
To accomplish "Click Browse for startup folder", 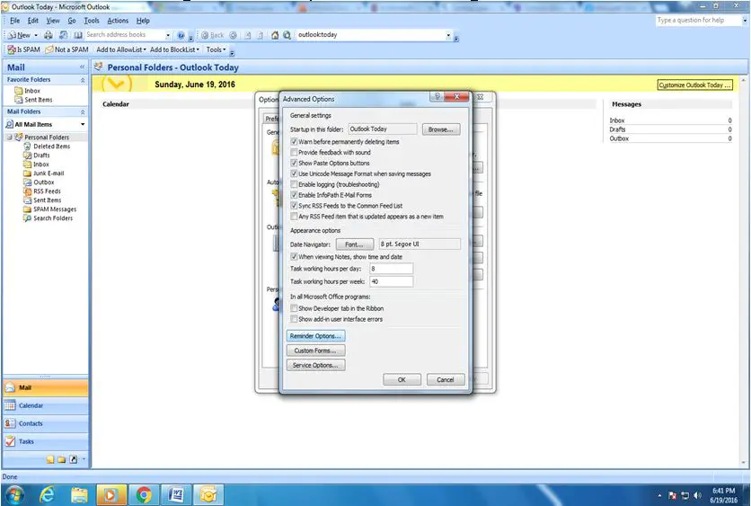I will point(441,129).
